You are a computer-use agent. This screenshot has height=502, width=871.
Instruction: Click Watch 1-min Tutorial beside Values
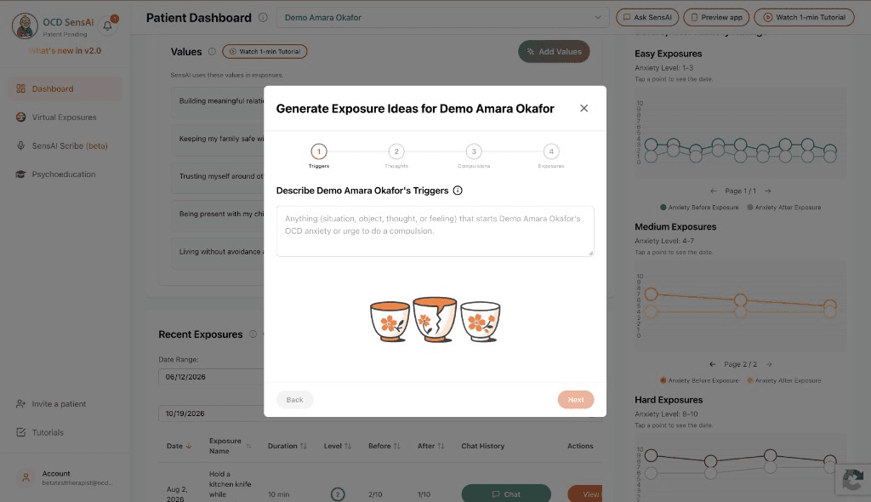(x=265, y=52)
